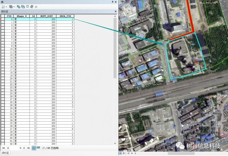Click the Clear Selection icon
This screenshot has height=156, width=228.
point(27,7)
